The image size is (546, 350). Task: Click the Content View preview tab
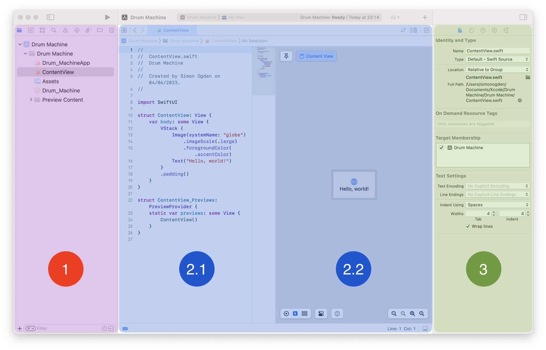click(x=316, y=56)
